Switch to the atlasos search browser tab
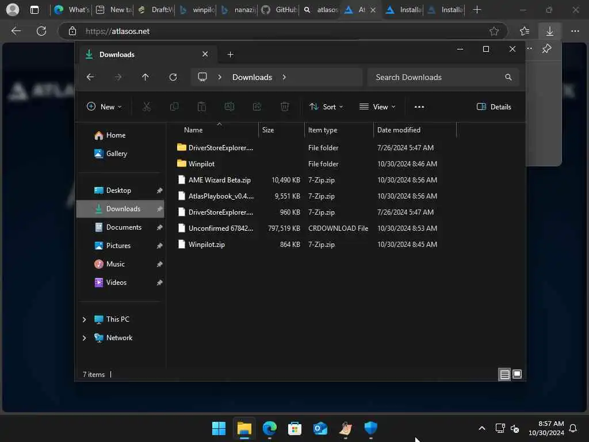The height and width of the screenshot is (442, 589). pos(322,10)
